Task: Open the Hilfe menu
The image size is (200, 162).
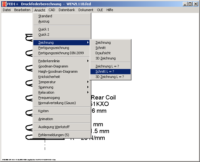Action: [x=110, y=10]
